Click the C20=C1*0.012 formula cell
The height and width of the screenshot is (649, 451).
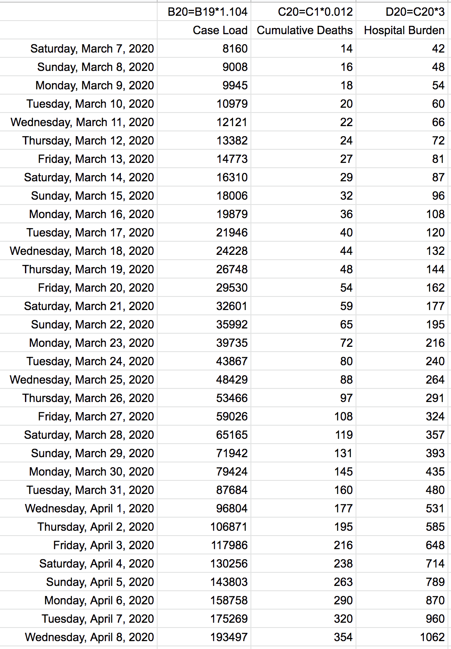(303, 12)
